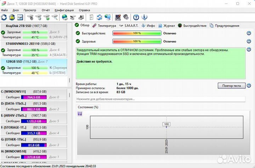Click the blue info bubble toolbar icon
Screen dimensions: 255x168
click(x=144, y=17)
